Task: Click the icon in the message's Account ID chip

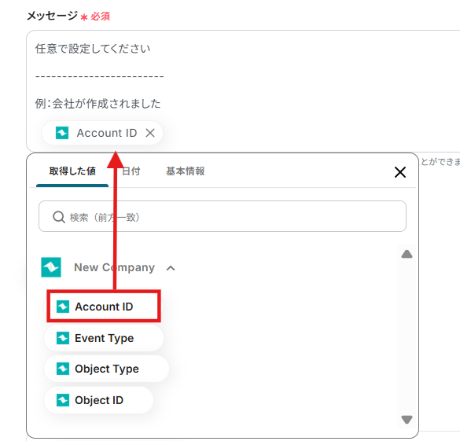Action: [x=62, y=133]
